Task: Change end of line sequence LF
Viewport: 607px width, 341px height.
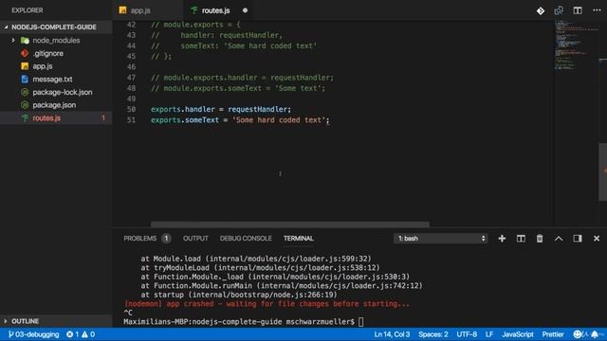Action: (x=489, y=334)
